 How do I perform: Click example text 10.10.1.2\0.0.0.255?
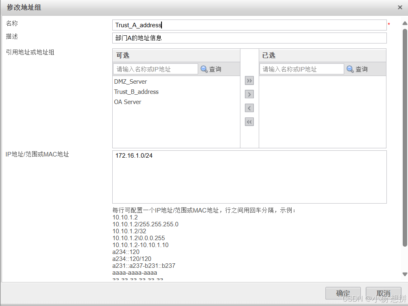(x=139, y=238)
